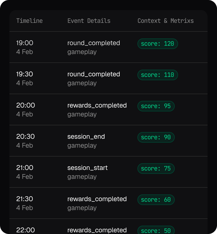Select the score: 110 badge
This screenshot has height=234, width=217.
click(157, 75)
